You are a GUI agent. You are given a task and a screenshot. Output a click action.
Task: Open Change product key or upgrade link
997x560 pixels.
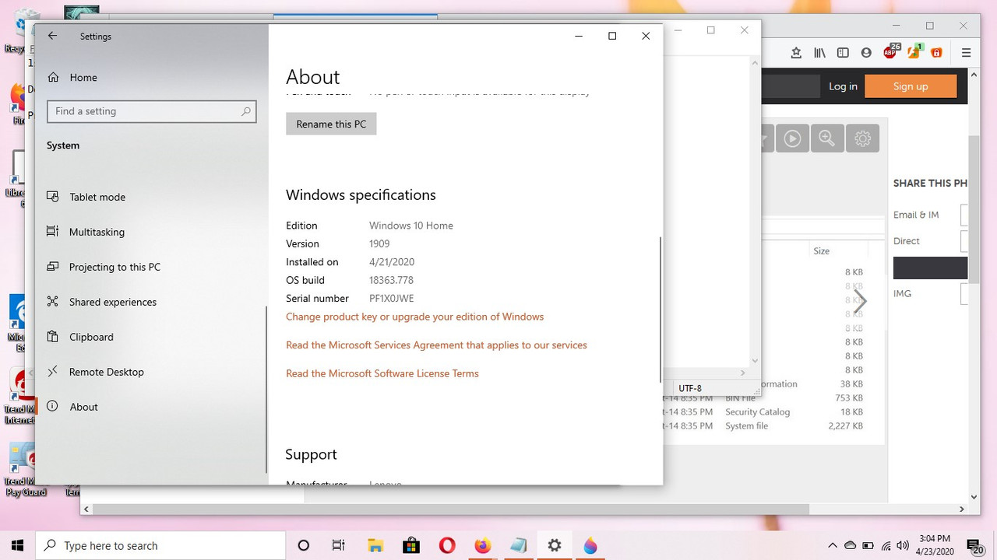(x=414, y=317)
